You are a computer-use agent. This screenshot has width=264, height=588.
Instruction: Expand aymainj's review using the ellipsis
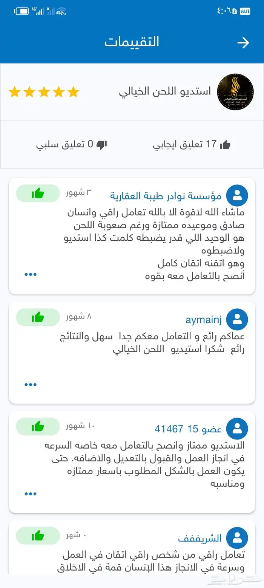pyautogui.click(x=30, y=384)
